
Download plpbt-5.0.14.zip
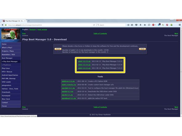(x=84, y=65)
